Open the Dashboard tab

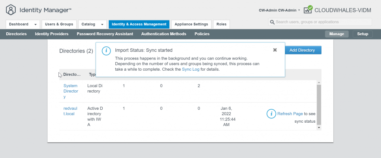click(x=22, y=24)
